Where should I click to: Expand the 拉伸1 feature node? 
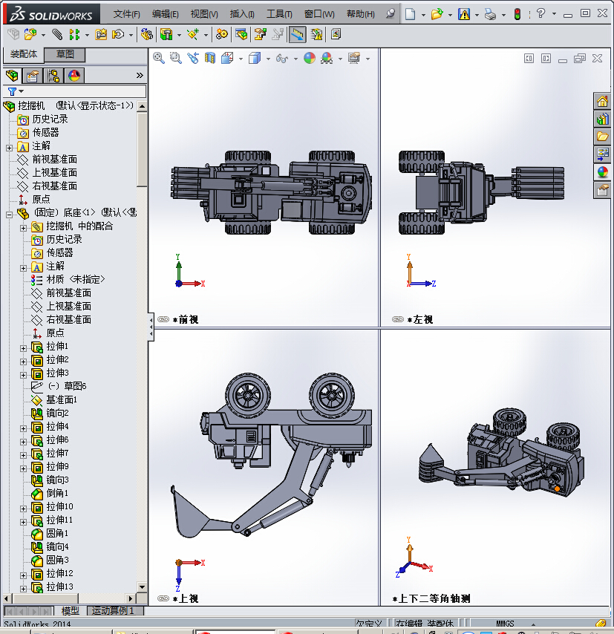click(x=24, y=348)
